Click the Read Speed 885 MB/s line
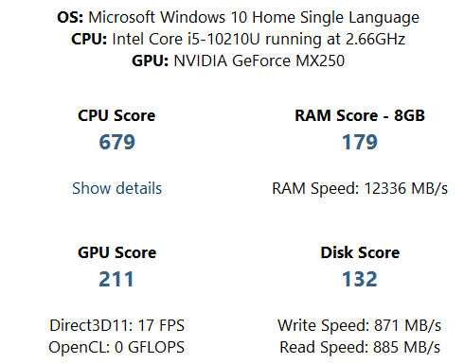 (360, 347)
